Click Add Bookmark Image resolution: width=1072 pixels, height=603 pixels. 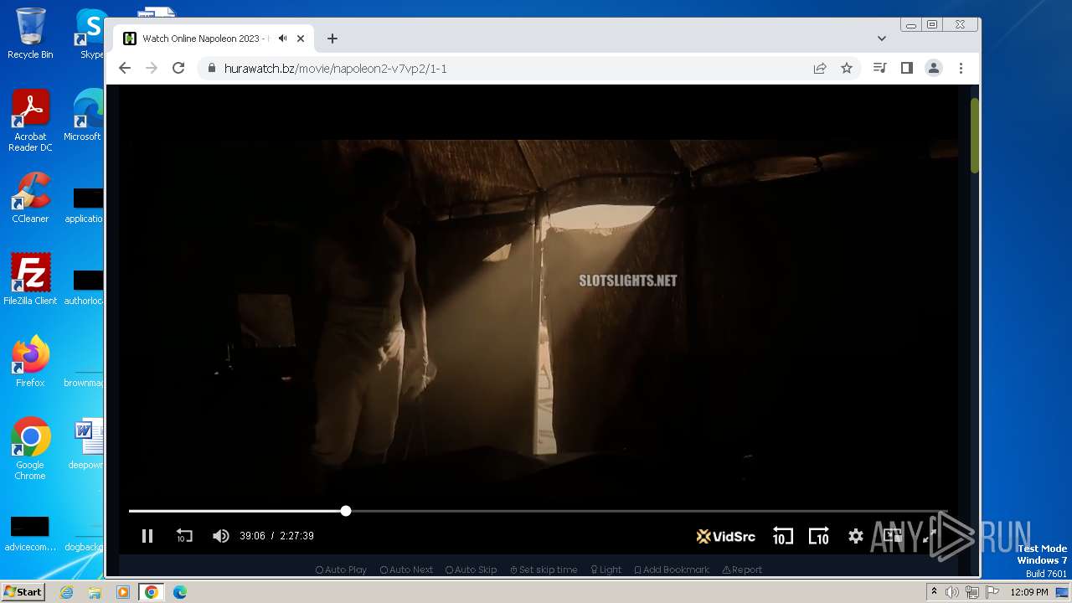(x=672, y=569)
